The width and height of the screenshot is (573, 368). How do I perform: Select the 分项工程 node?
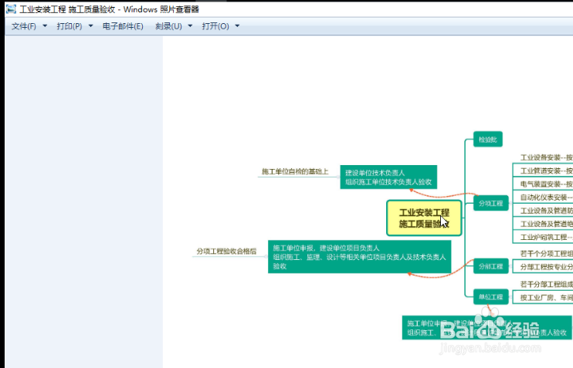[491, 203]
